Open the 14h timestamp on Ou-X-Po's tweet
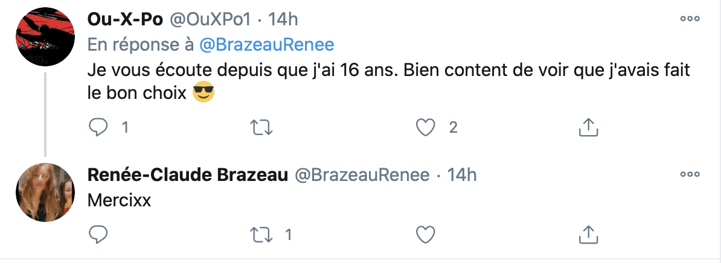The height and width of the screenshot is (263, 721). 283,19
